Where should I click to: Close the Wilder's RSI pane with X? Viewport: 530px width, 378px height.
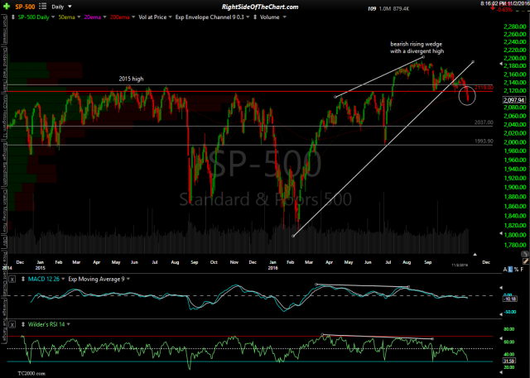tap(12, 325)
